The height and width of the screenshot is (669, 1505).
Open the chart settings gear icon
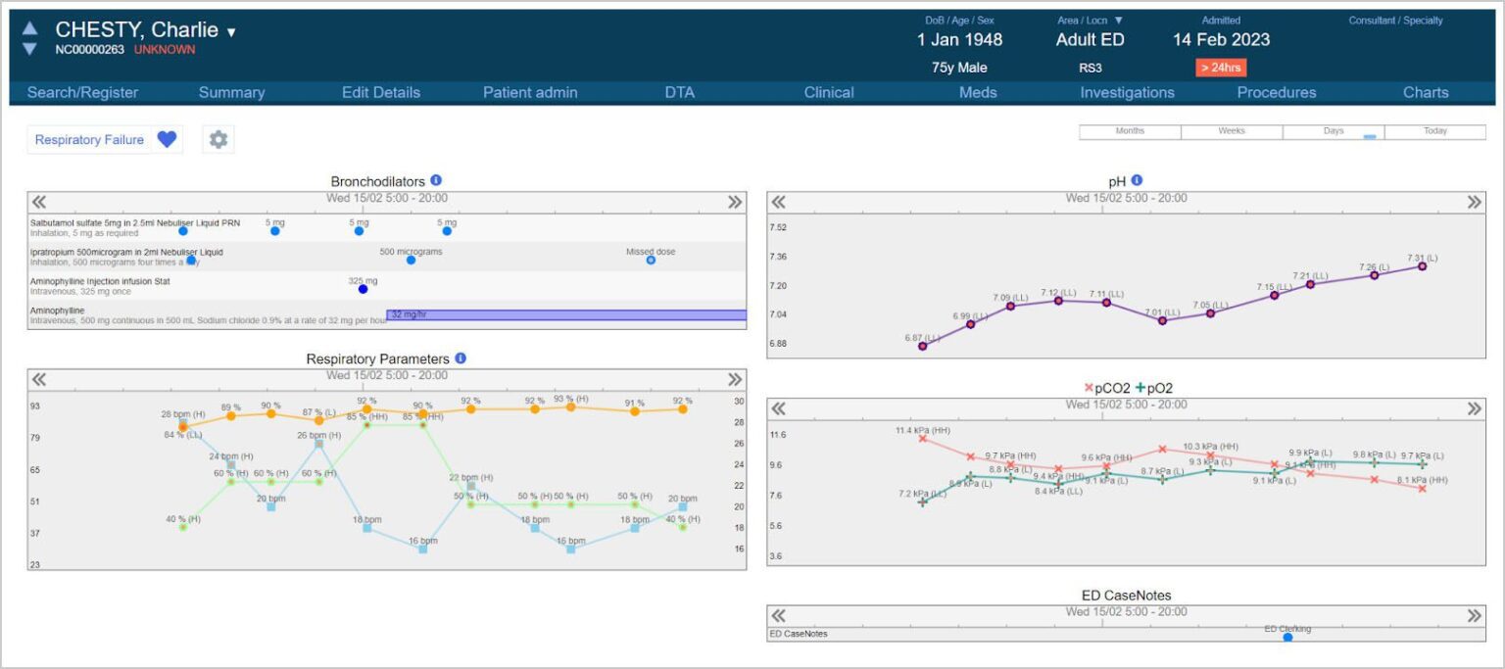[x=218, y=139]
